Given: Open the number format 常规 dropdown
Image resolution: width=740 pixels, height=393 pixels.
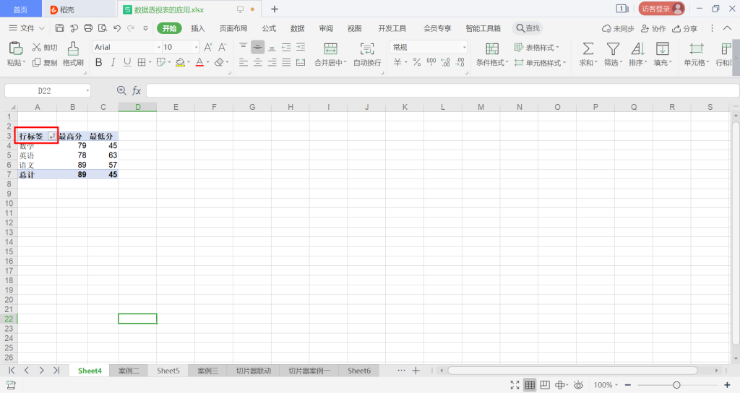Looking at the screenshot, I should point(465,47).
